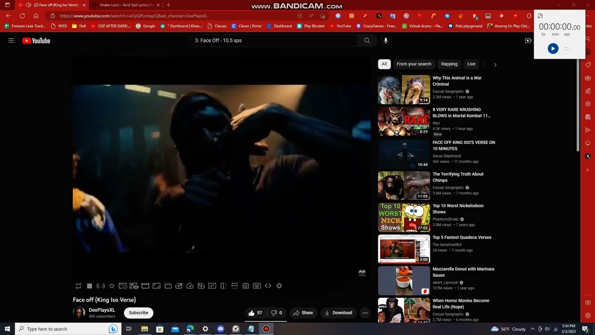Show more filter chips with right arrow
Viewport: 595px width, 335px height.
point(495,65)
